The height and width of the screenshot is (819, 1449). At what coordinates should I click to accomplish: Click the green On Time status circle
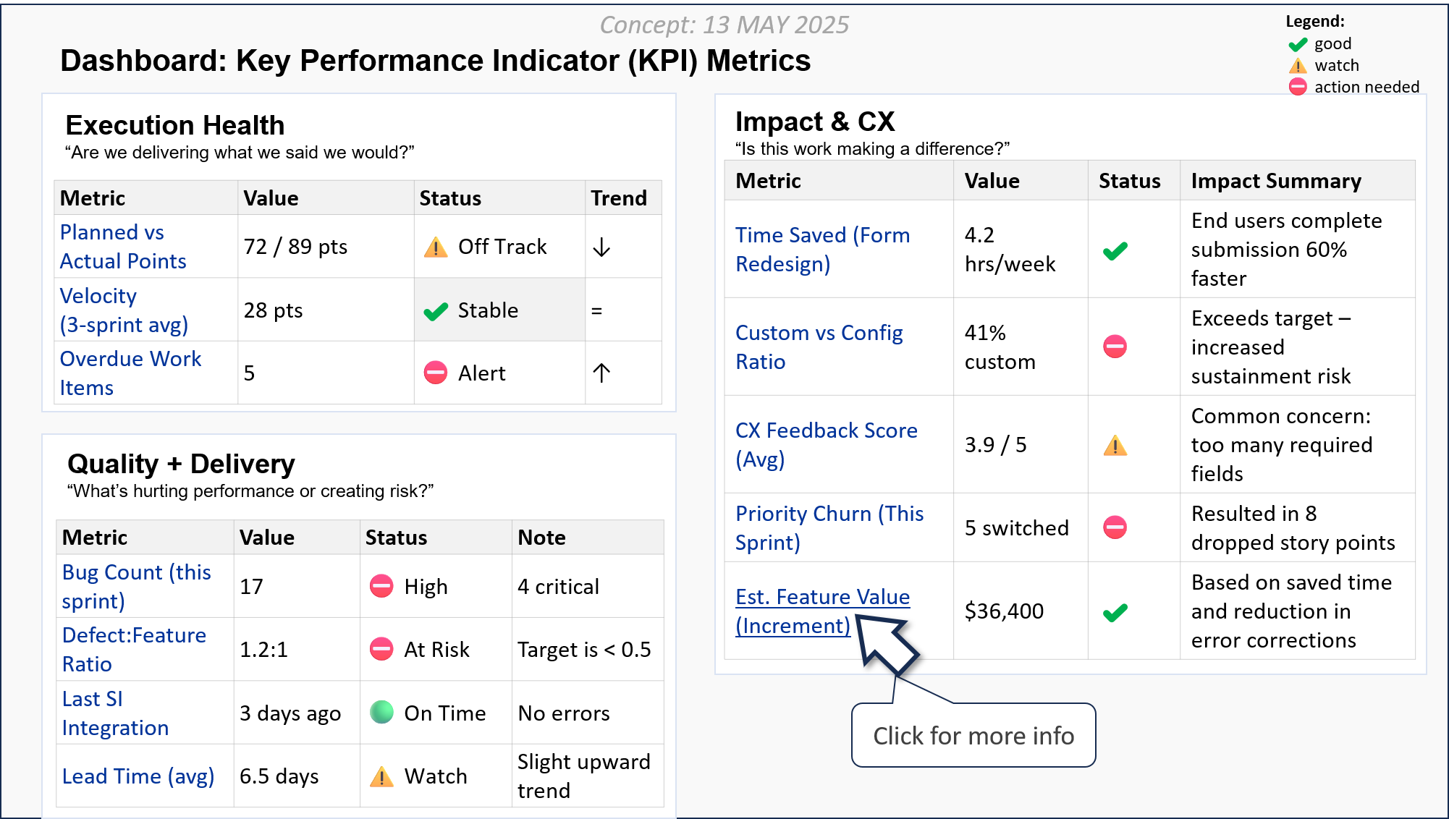click(x=381, y=713)
